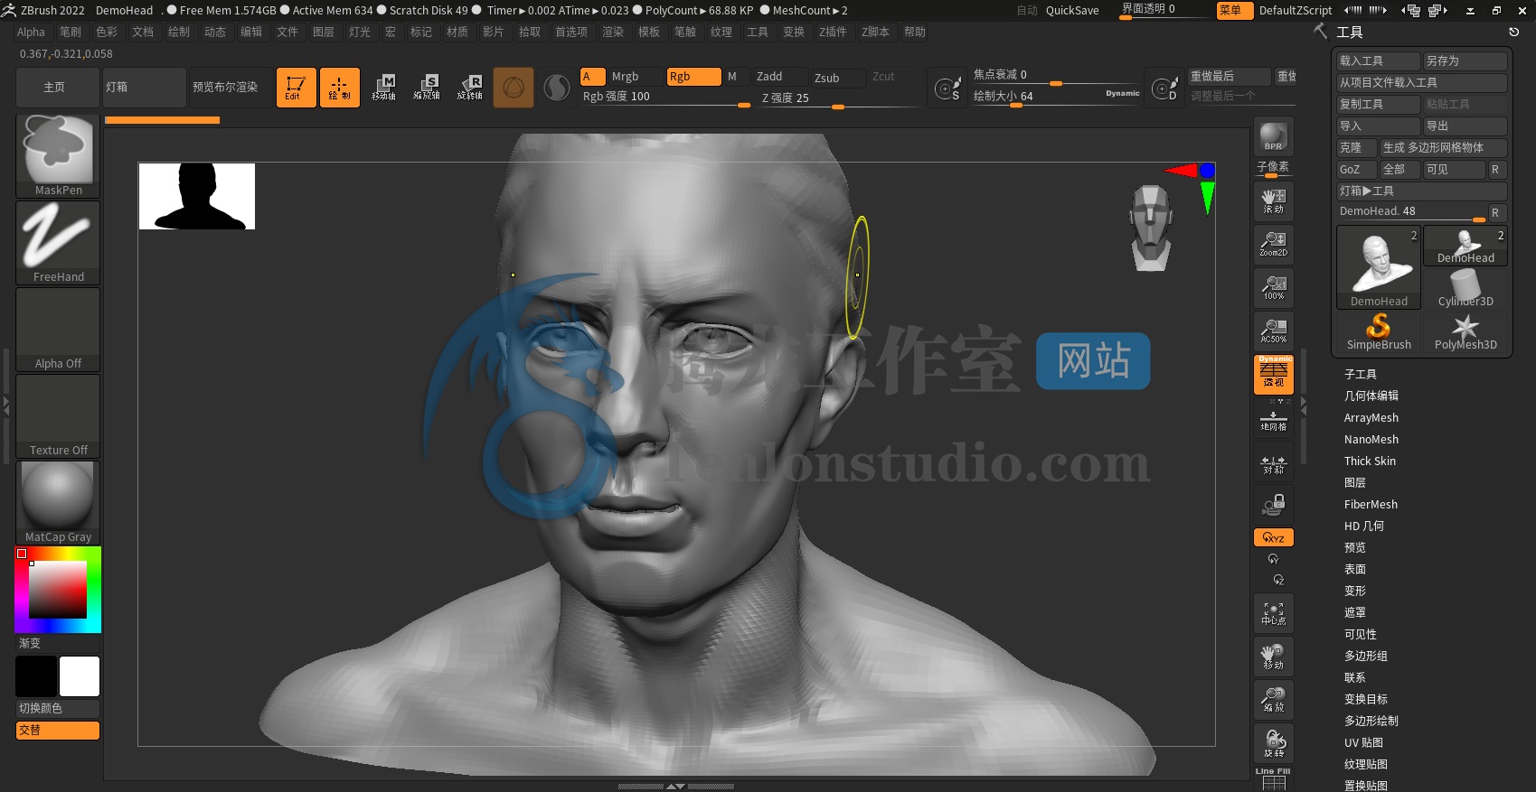Viewport: 1536px width, 792px height.
Task: Click the 预览布尔渲染 button
Action: coord(231,88)
